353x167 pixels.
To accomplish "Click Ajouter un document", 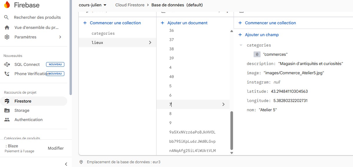I will [184, 23].
